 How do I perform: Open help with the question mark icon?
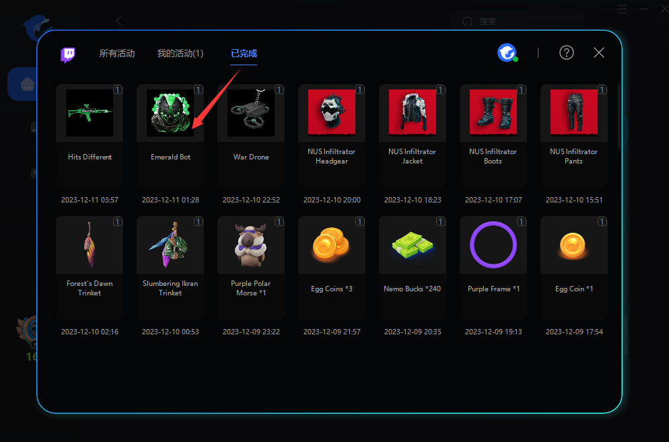(x=567, y=53)
